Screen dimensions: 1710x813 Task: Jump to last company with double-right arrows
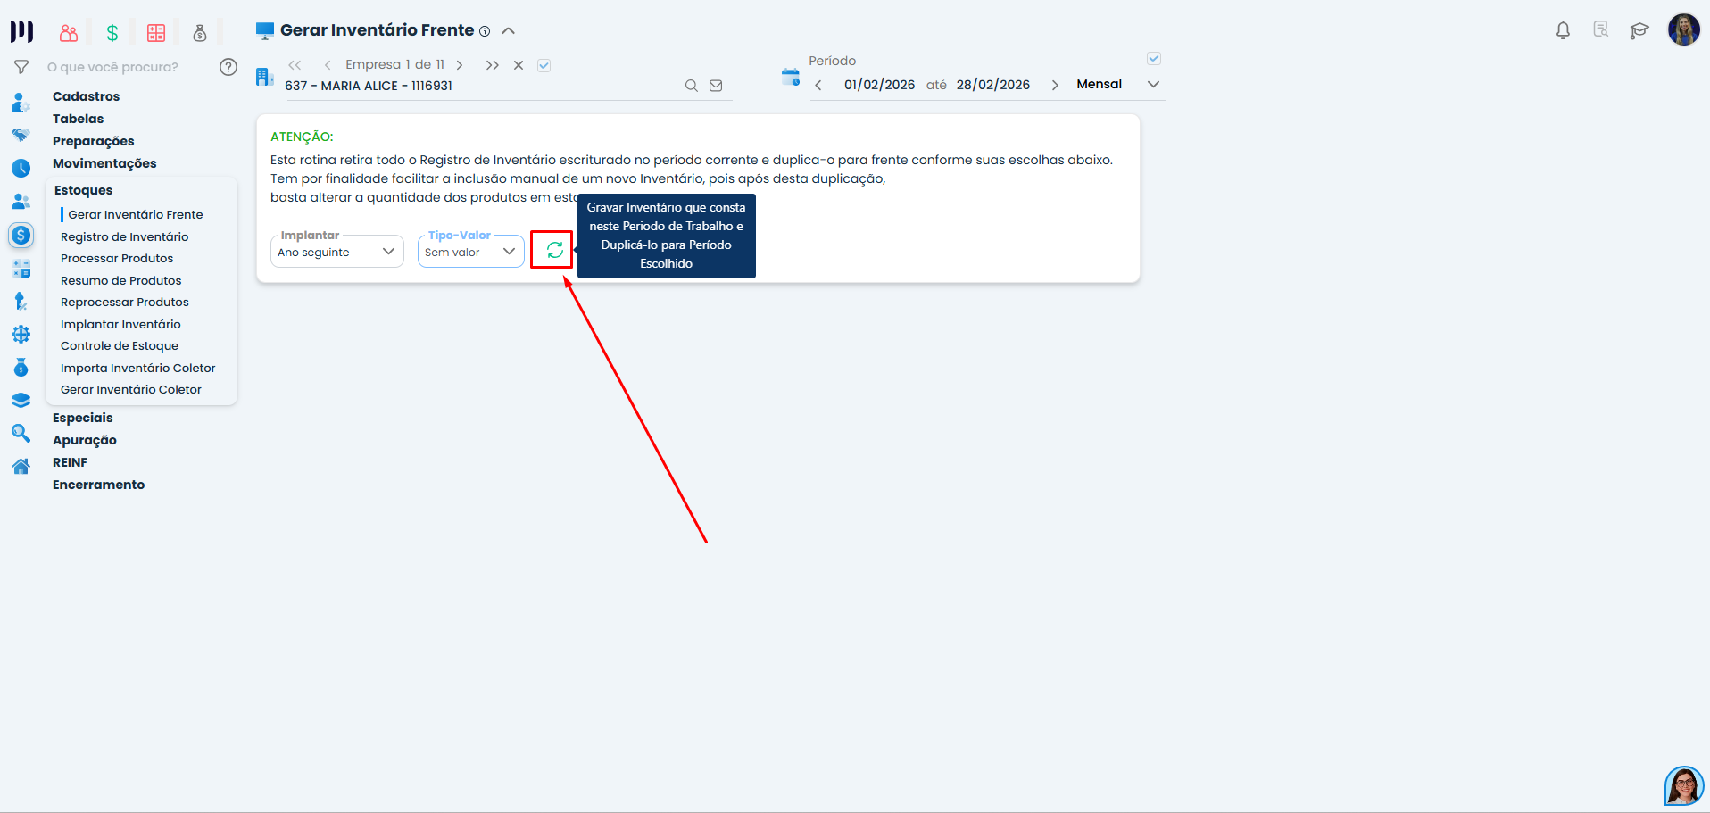coord(493,65)
